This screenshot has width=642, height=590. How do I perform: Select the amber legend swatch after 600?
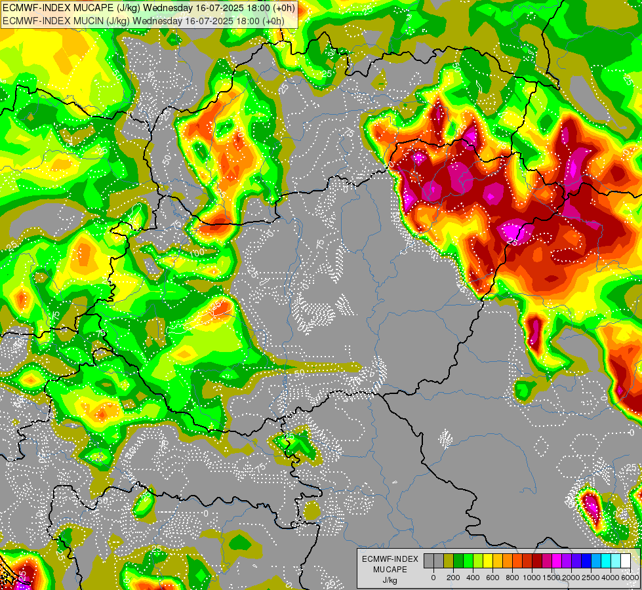tap(498, 560)
